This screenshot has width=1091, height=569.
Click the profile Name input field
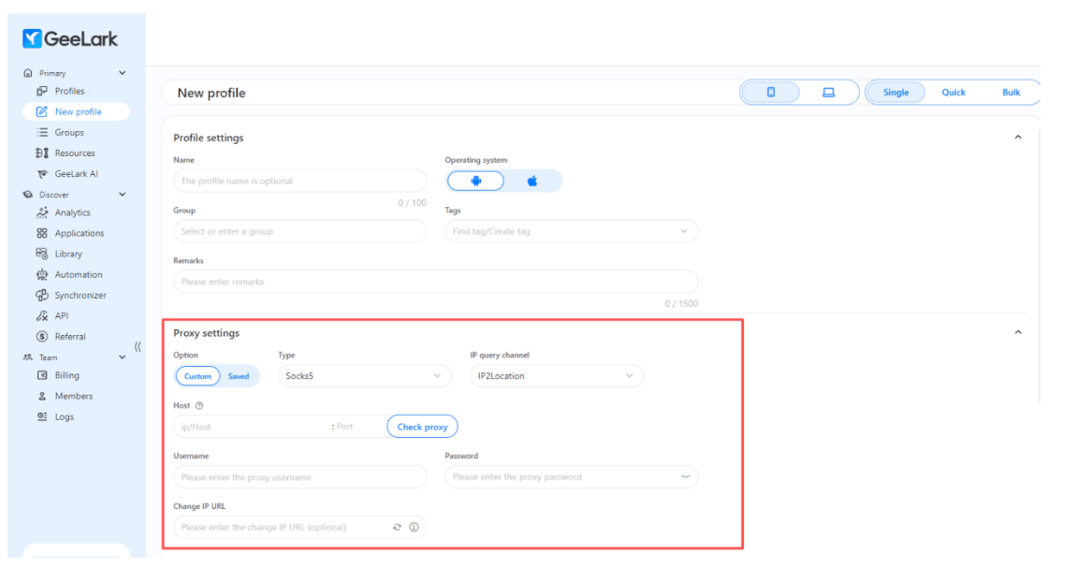click(x=299, y=181)
